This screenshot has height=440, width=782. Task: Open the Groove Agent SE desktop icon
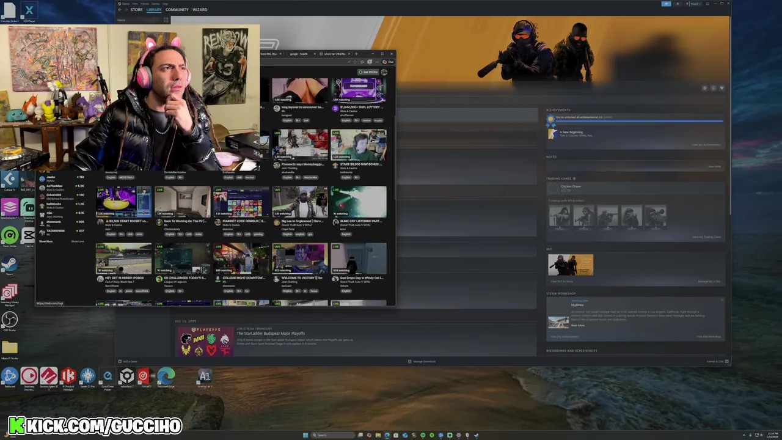pyautogui.click(x=49, y=377)
